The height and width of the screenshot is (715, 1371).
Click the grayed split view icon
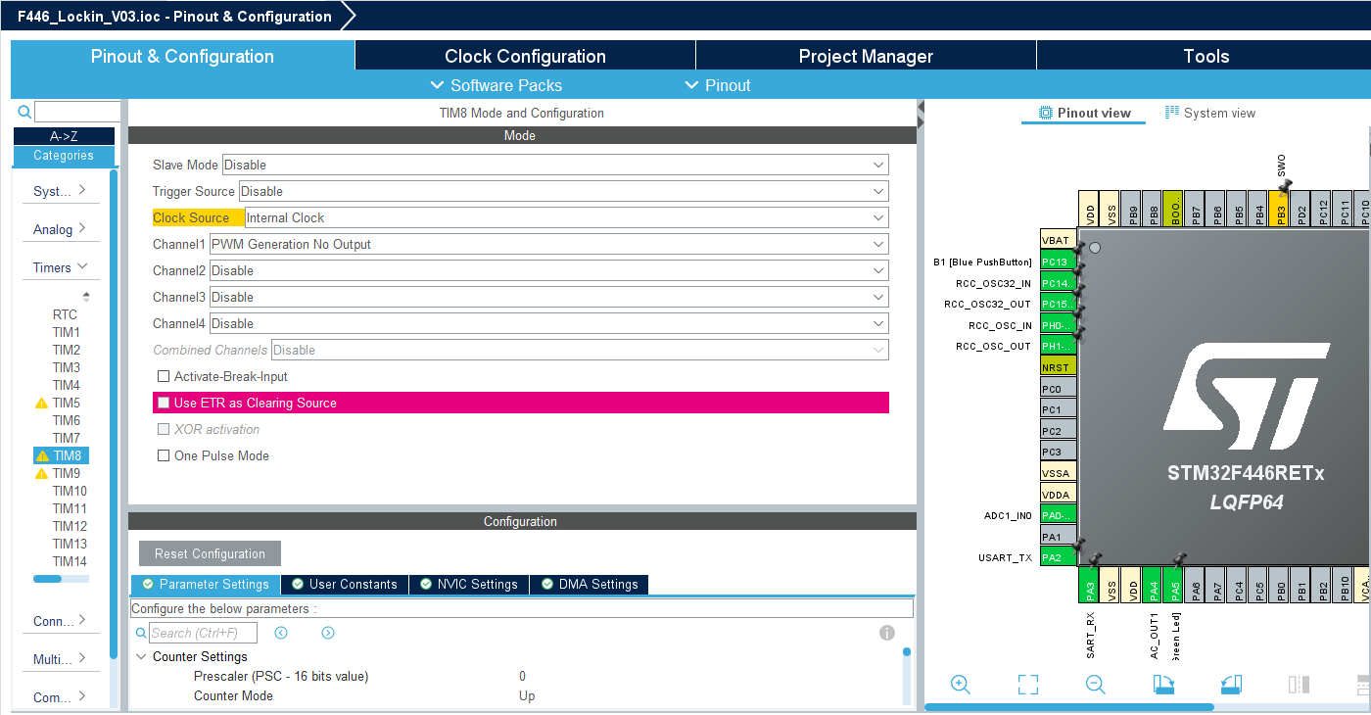click(1300, 685)
